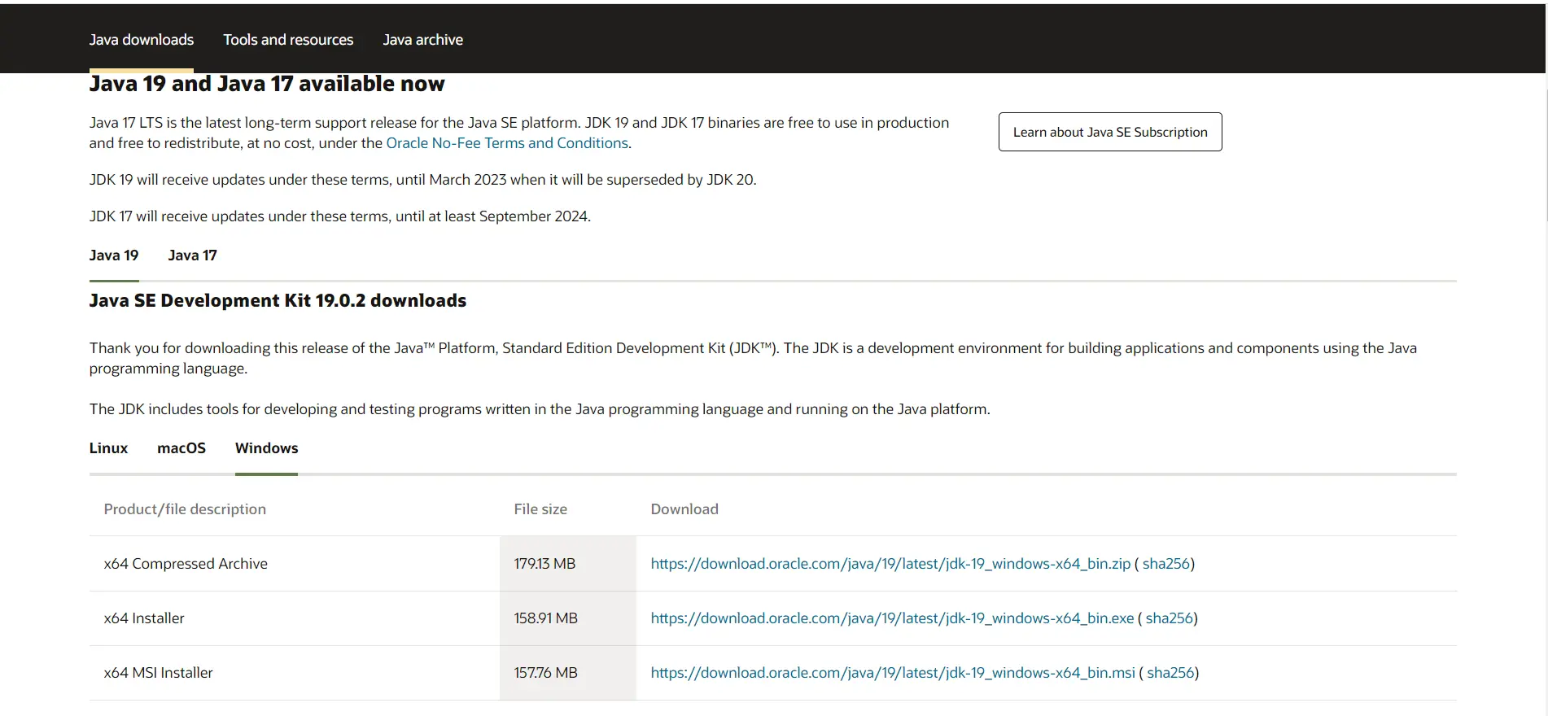The height and width of the screenshot is (716, 1548).
Task: Go to Tools and resources
Action: (288, 40)
